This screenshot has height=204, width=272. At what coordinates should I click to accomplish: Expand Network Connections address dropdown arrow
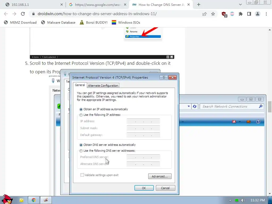pyautogui.click(x=189, y=106)
